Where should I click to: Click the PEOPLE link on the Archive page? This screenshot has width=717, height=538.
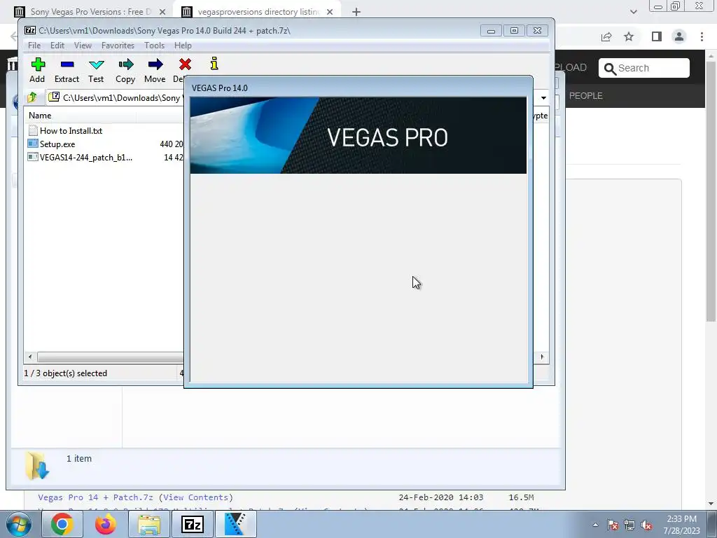[x=586, y=95]
